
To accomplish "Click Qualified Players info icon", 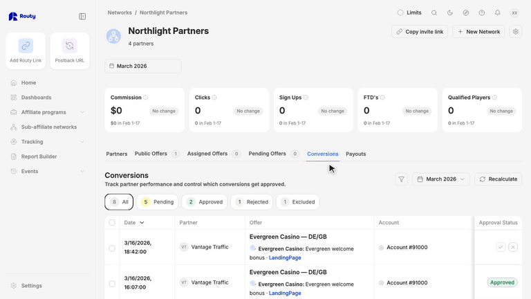I will (x=494, y=98).
